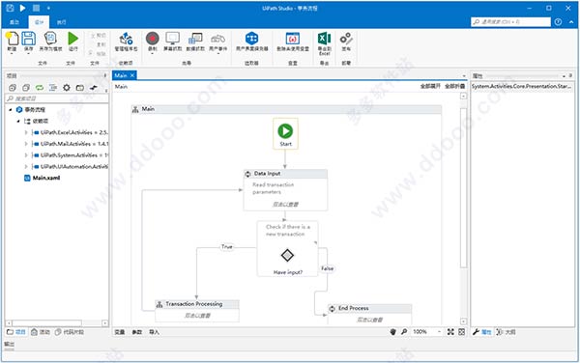Expand UiPath.Mail.Activities dependency
580x363 pixels.
(x=26, y=144)
